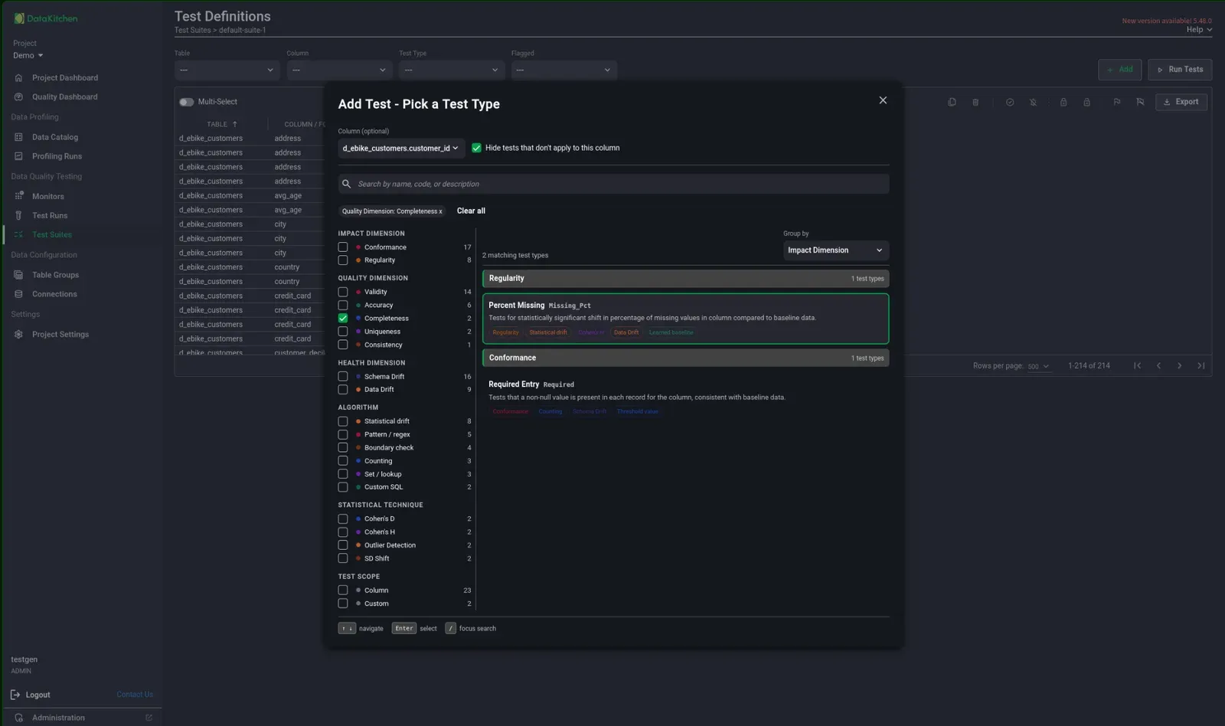Open the d_ebike_customers.customer_id column dropdown

(401, 149)
